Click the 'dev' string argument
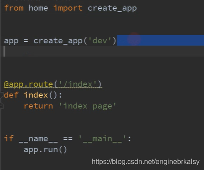The width and height of the screenshot is (204, 170). tap(100, 40)
